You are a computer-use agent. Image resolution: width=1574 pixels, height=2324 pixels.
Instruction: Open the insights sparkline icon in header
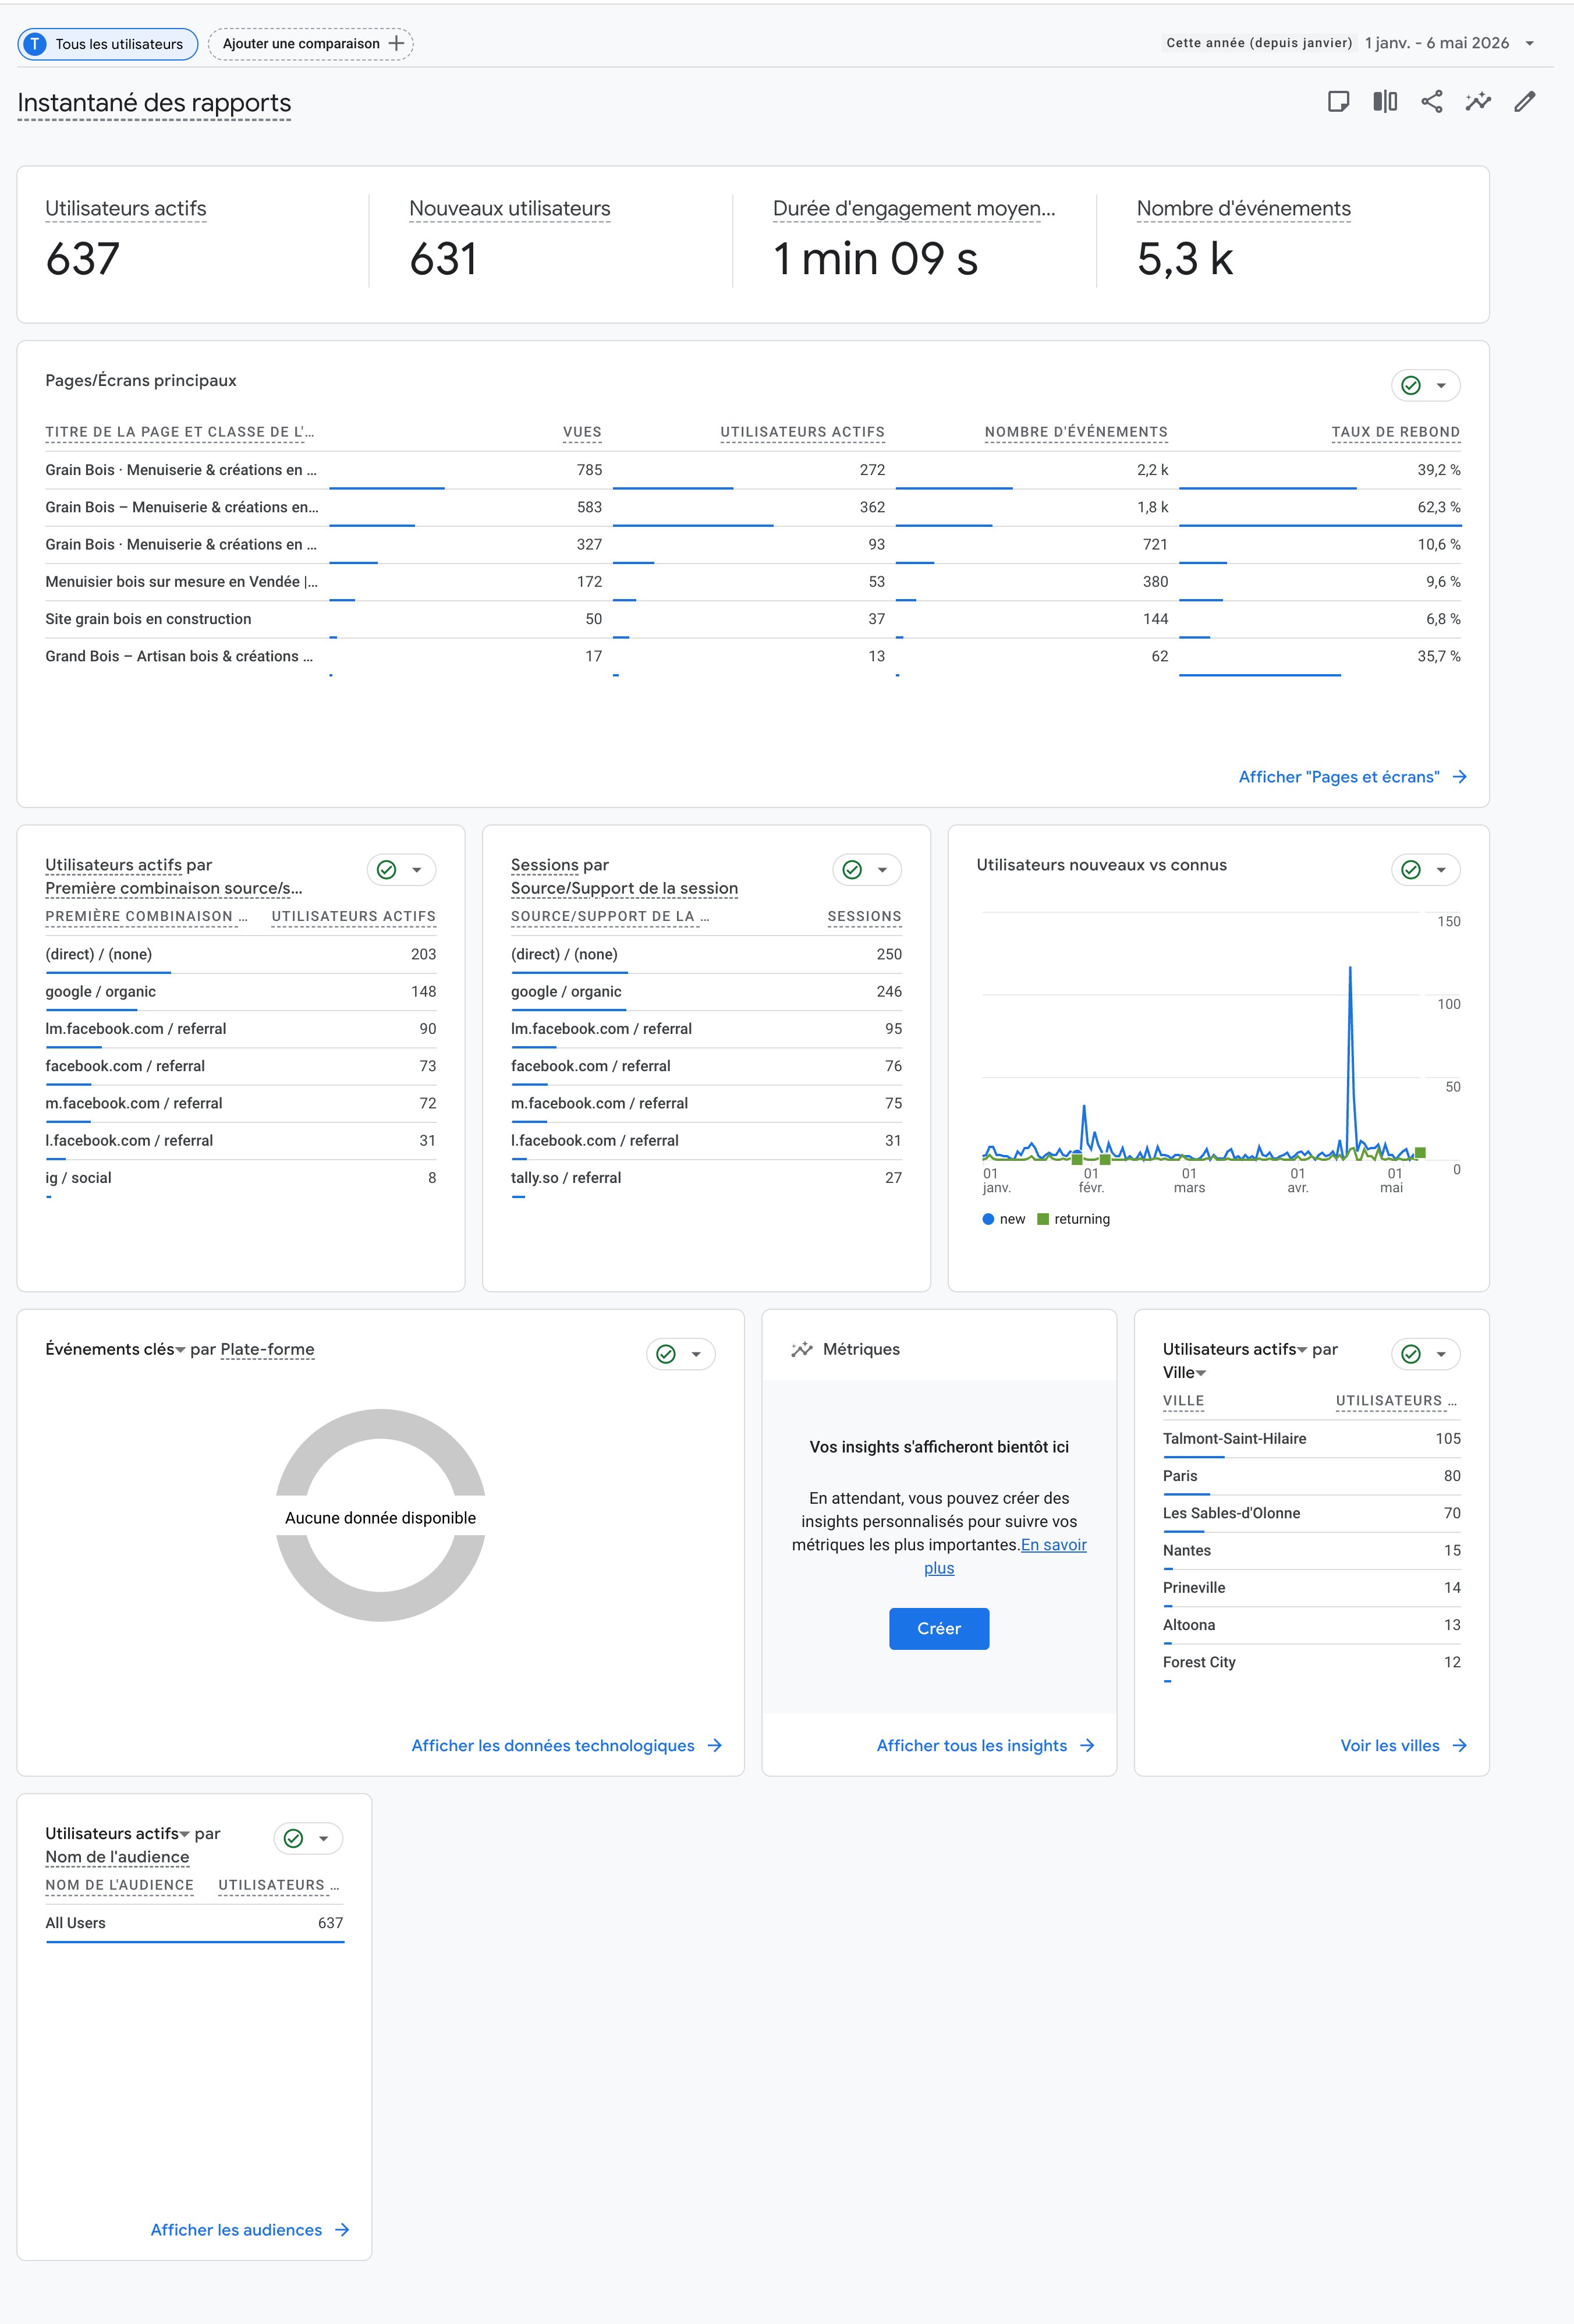pos(1478,102)
